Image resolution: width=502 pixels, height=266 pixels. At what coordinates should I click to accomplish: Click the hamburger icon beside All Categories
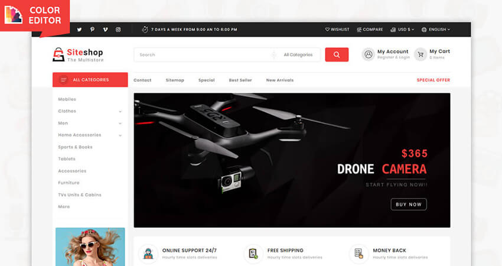click(x=64, y=80)
